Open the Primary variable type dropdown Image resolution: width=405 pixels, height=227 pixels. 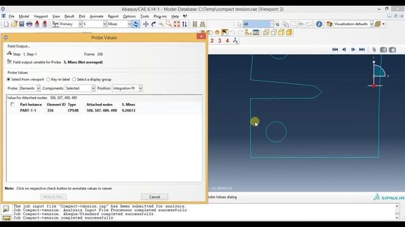(x=70, y=24)
